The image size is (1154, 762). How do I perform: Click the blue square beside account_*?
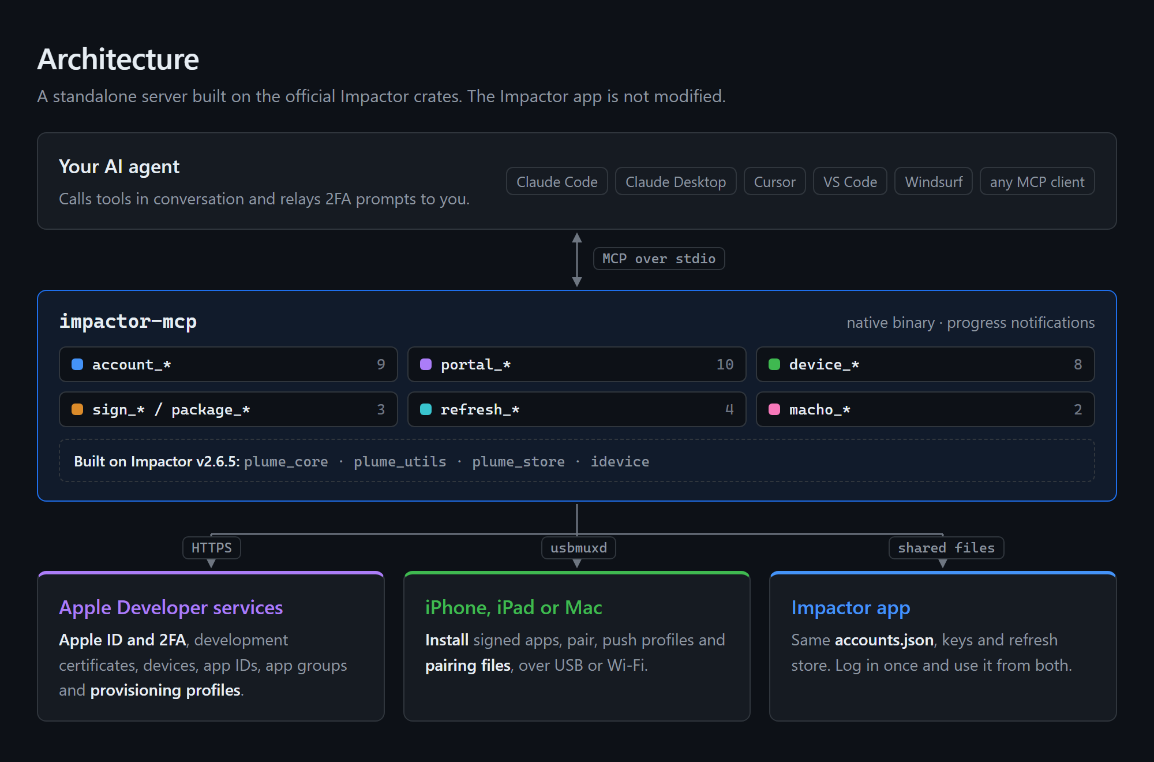[x=77, y=364]
